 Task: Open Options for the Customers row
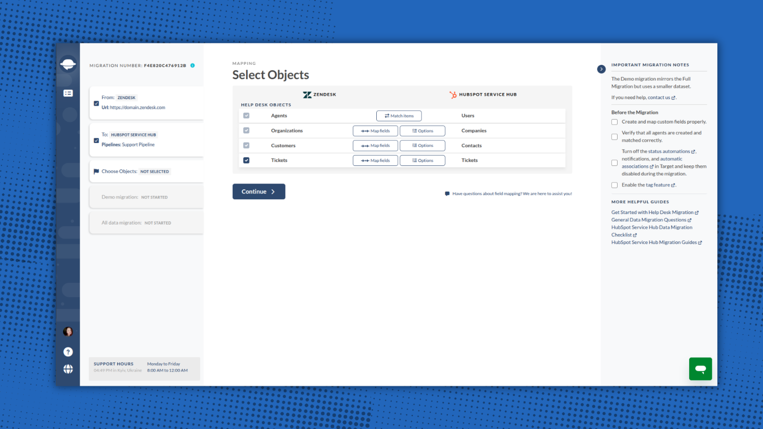422,145
